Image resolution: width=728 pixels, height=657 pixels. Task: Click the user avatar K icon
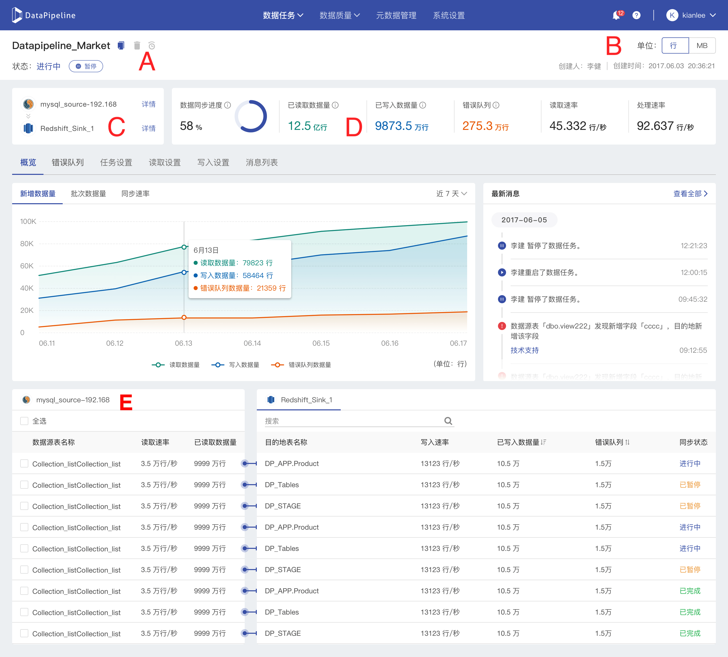click(672, 15)
